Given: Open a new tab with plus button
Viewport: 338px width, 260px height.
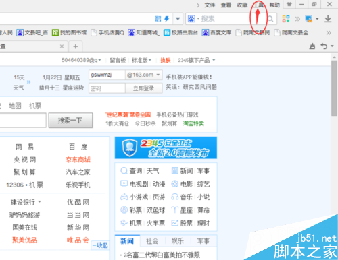Looking at the screenshot, I should pos(76,46).
